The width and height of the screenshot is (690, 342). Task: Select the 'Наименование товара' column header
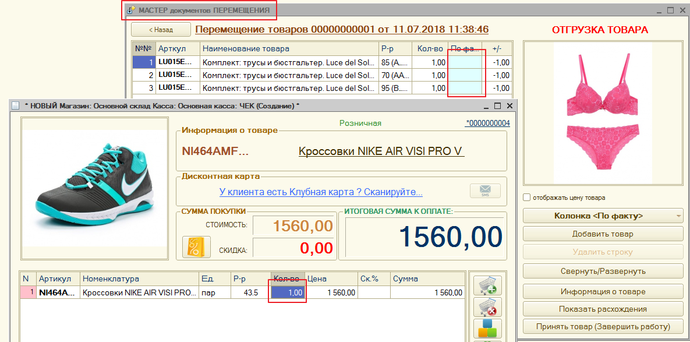click(x=289, y=48)
